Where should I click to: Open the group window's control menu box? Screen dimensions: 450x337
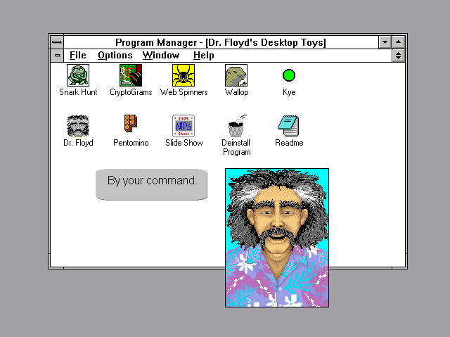click(x=57, y=56)
